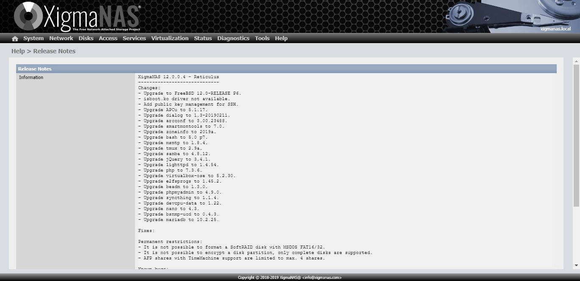This screenshot has height=281, width=580.
Task: Click 'Upgrade phpmyadmin to 4.9.0' line
Action: (180, 192)
